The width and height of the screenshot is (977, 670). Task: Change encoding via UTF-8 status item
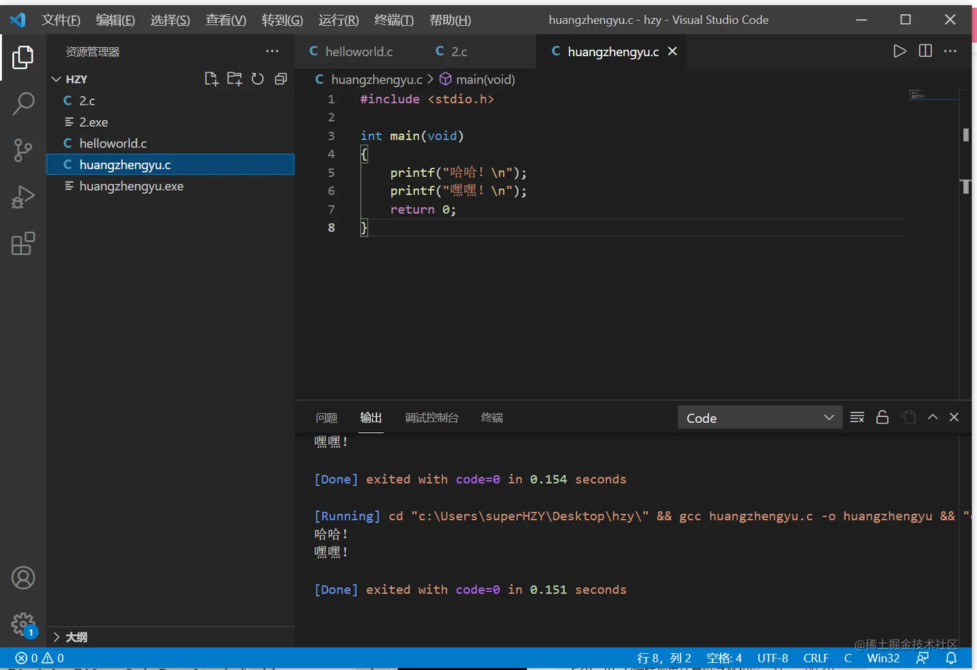[x=772, y=658]
